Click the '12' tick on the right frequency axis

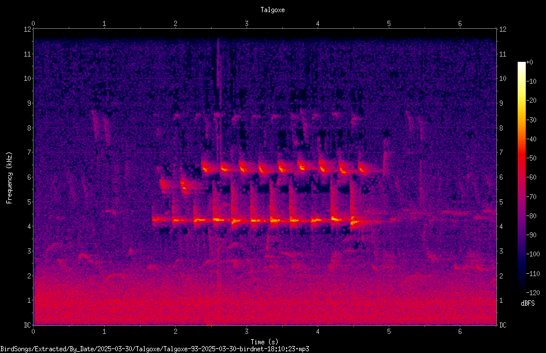coord(503,29)
